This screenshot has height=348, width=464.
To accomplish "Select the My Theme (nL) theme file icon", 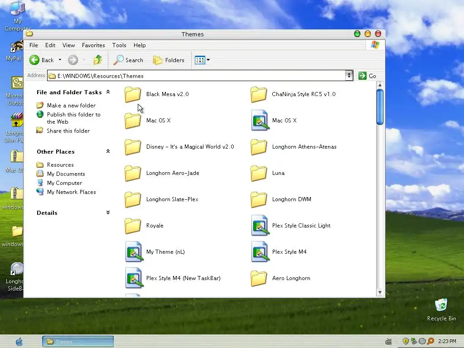I will 134,251.
